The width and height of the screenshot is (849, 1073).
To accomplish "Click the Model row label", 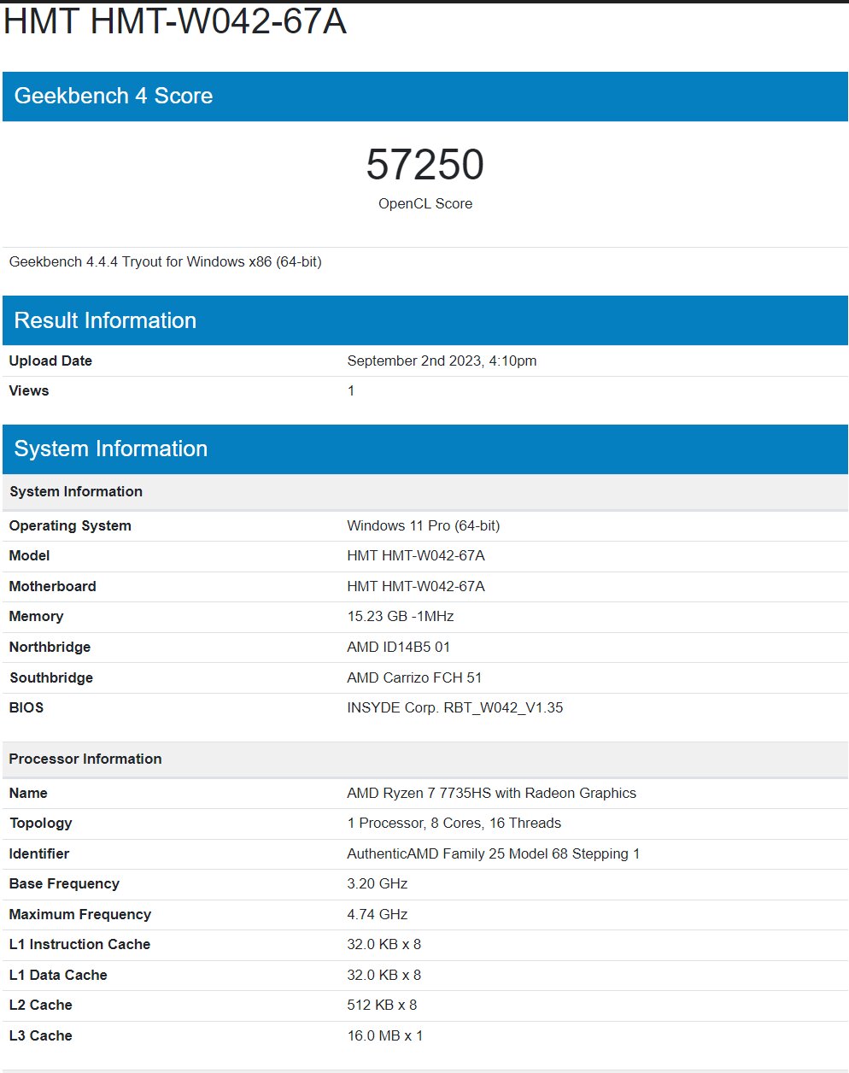I will 30,555.
